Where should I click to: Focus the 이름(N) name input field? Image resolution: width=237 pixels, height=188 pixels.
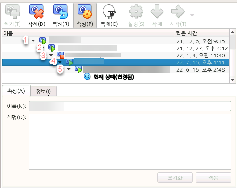(130, 106)
